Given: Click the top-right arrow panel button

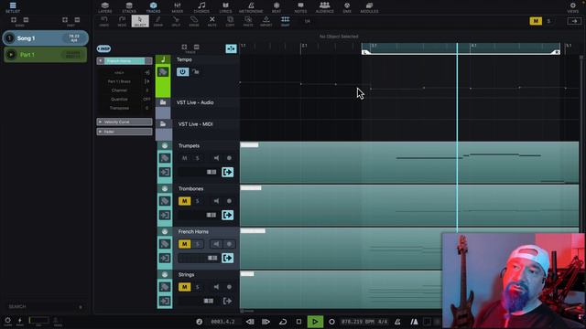Looking at the screenshot, I should pyautogui.click(x=574, y=21).
